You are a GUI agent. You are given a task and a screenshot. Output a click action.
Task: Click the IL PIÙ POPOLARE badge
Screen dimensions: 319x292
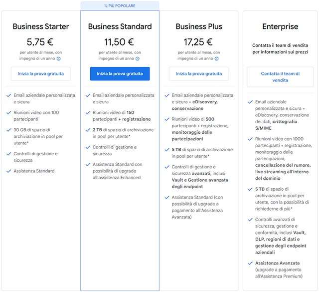coord(120,5)
